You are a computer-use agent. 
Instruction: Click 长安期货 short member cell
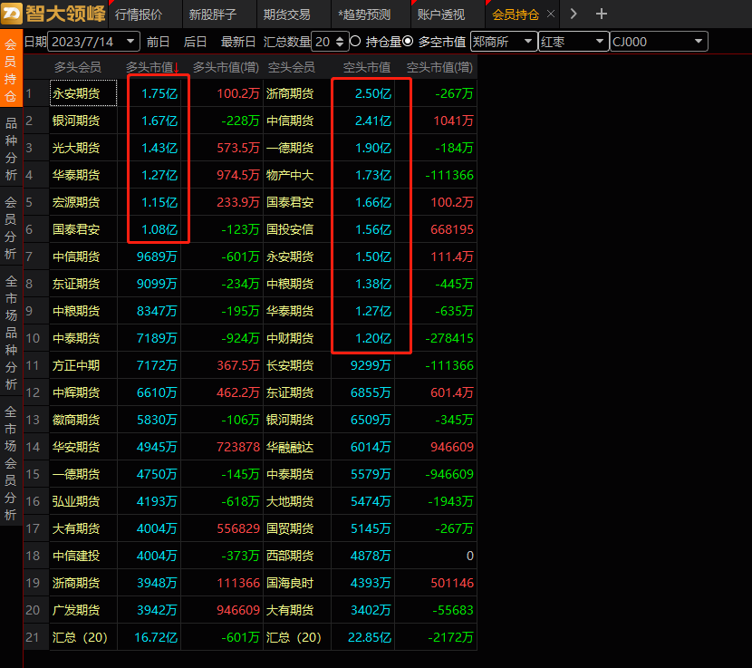pos(297,365)
